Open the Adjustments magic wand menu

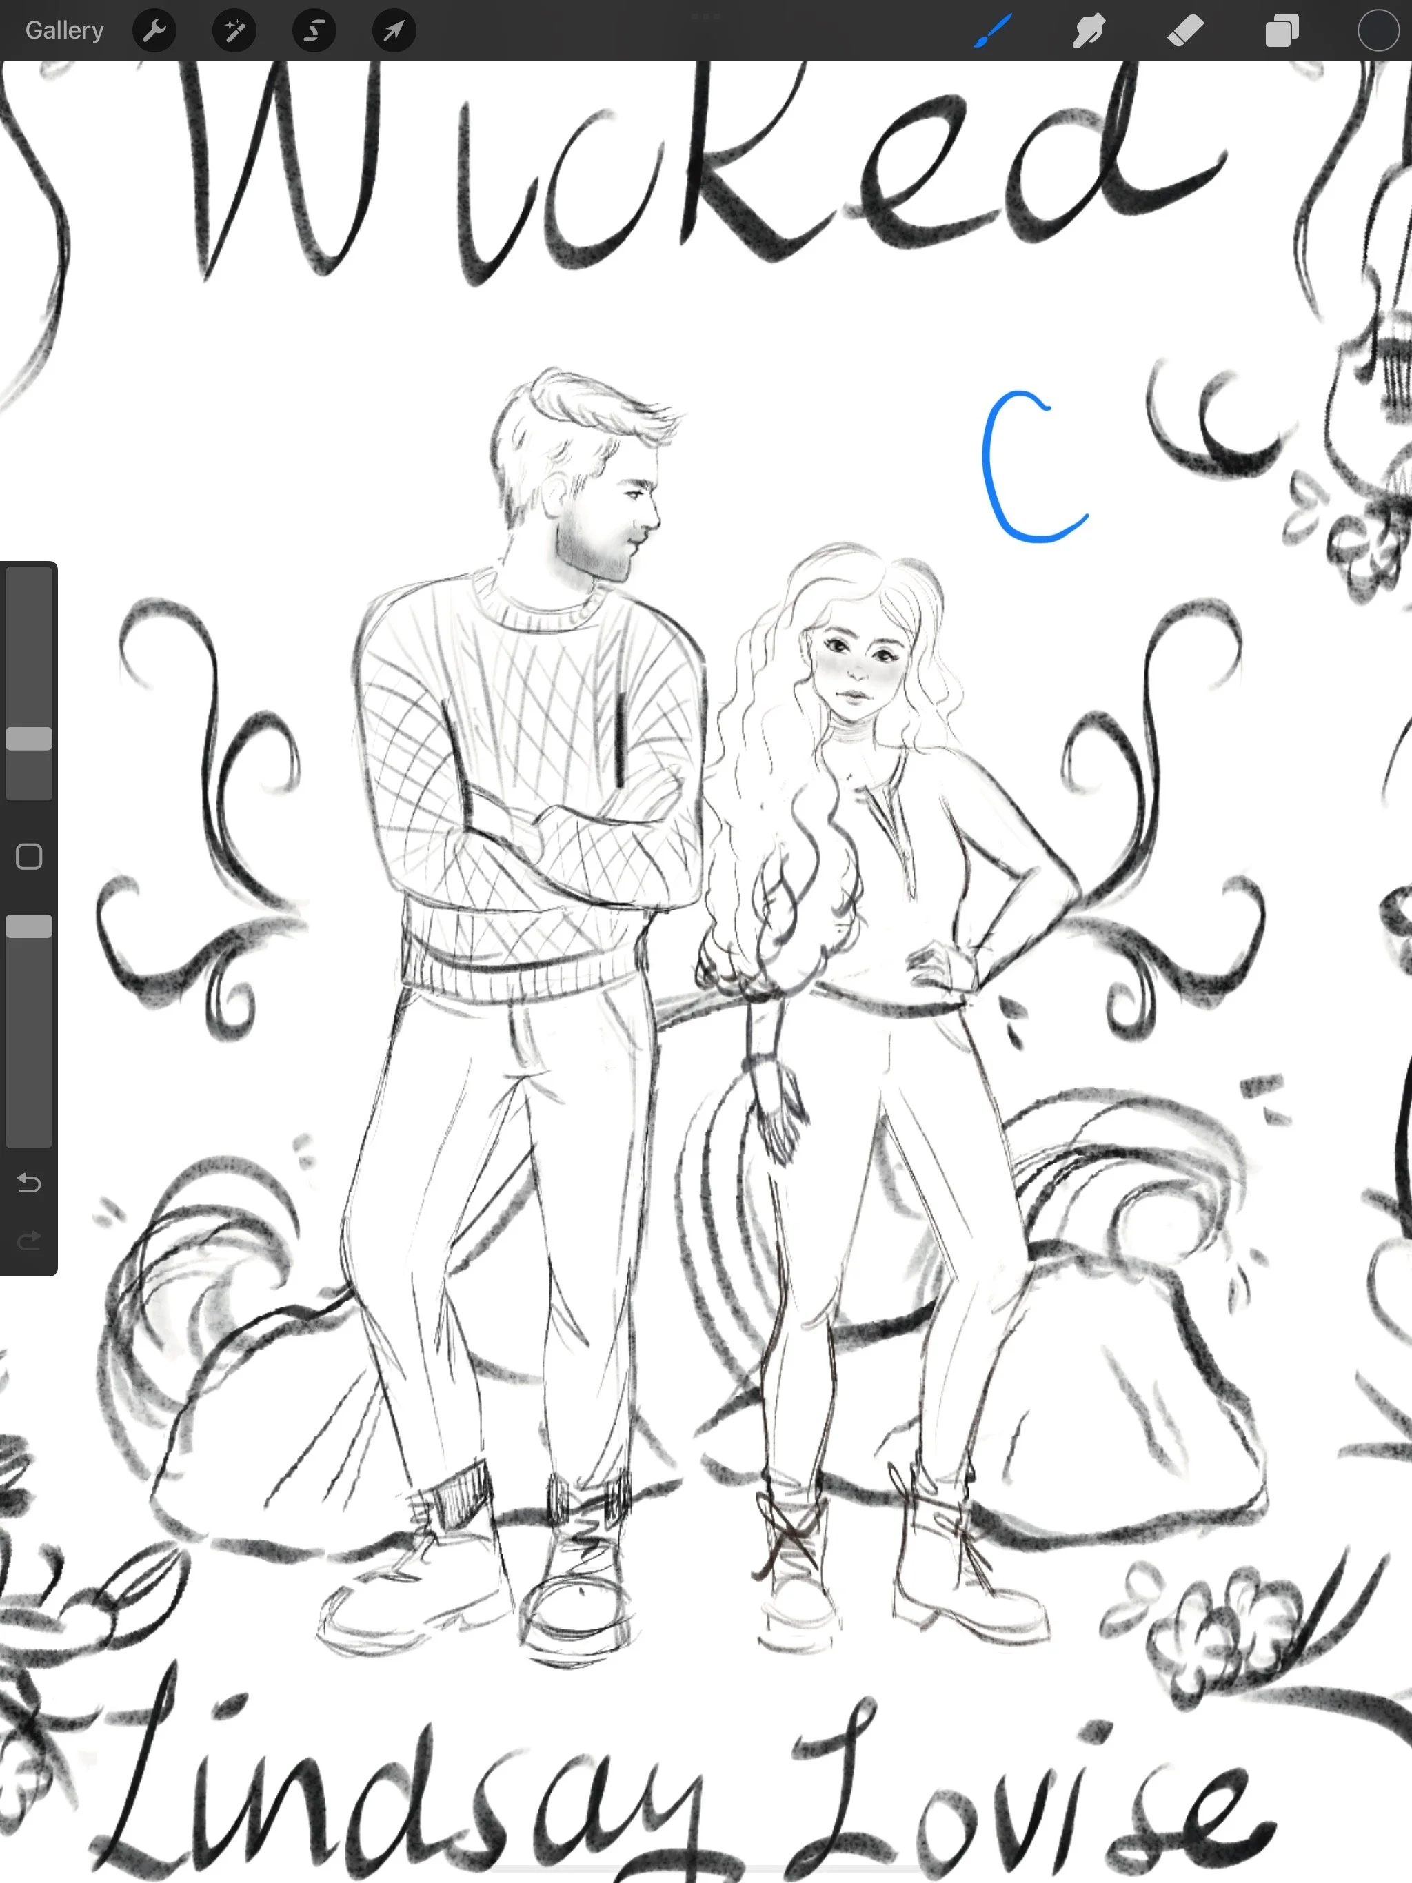tap(234, 30)
